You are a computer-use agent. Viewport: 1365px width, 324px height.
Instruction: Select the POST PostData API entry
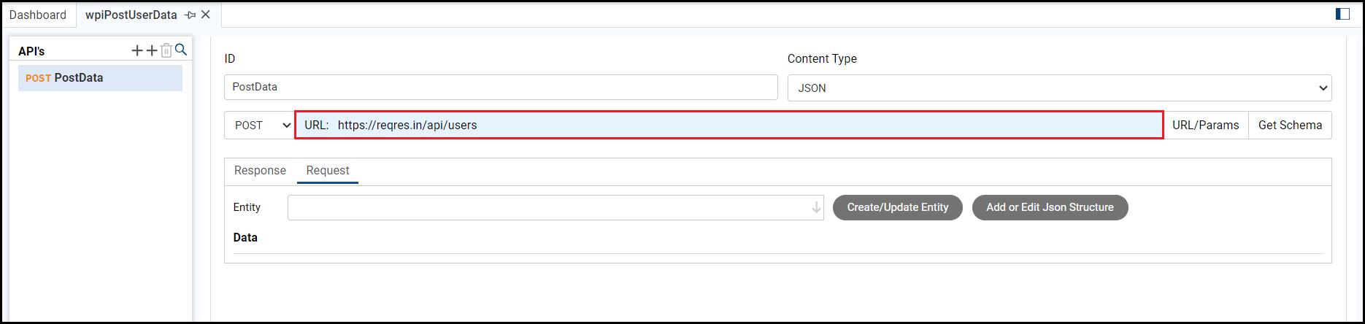100,78
